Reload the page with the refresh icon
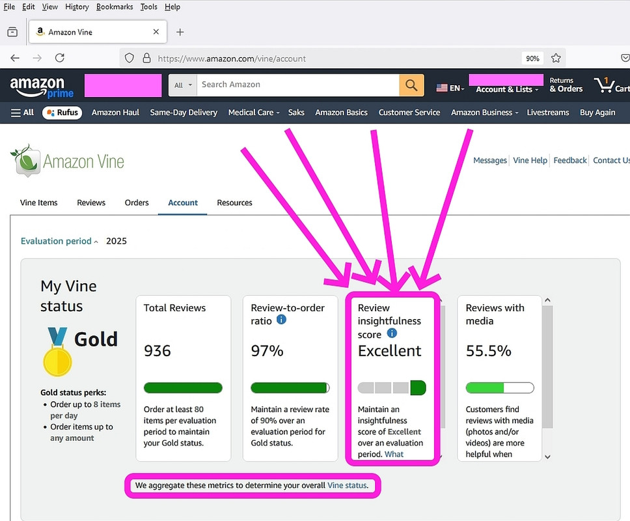 60,58
